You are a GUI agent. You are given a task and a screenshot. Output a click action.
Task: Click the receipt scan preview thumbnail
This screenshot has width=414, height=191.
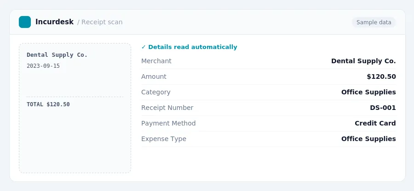click(x=75, y=108)
